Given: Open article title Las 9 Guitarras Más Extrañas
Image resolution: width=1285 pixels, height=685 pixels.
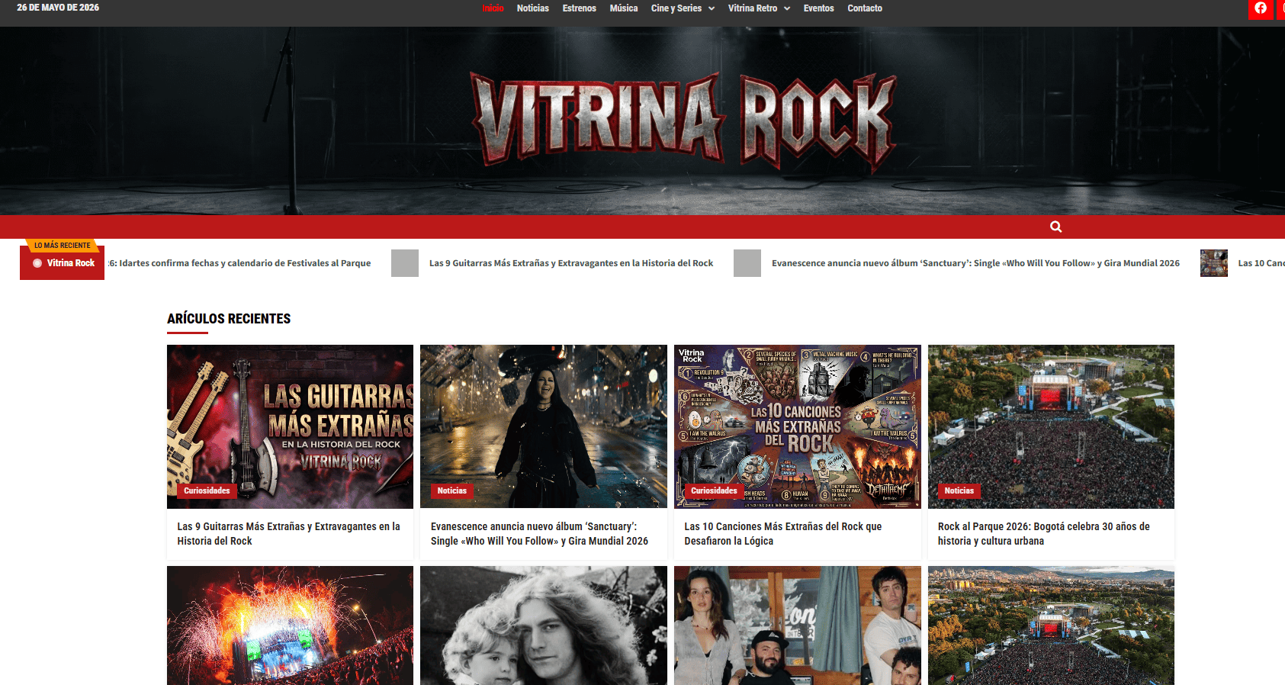Looking at the screenshot, I should point(289,534).
